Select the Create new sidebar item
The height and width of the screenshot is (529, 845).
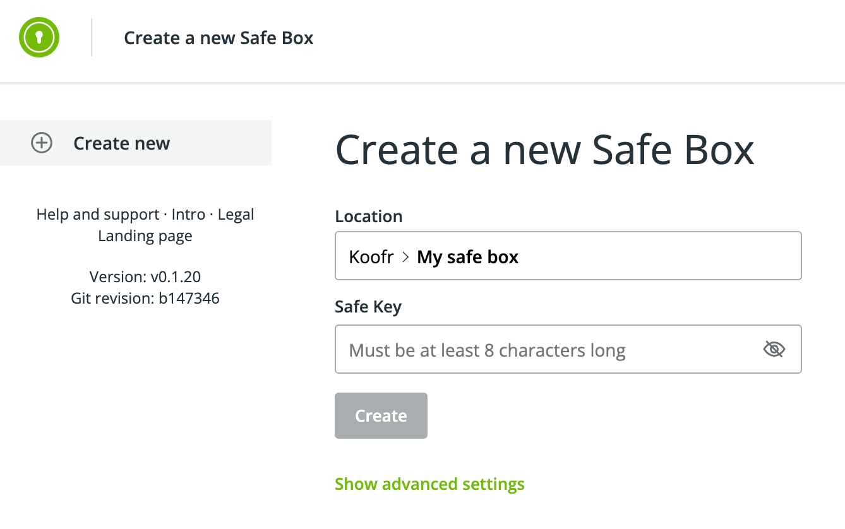(x=121, y=143)
